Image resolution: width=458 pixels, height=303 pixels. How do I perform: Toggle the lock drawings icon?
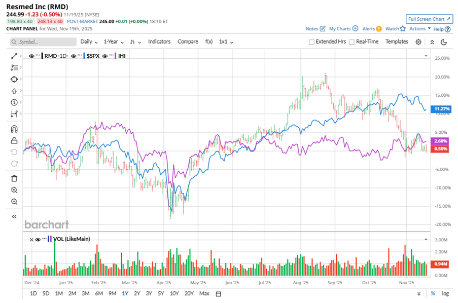(x=14, y=140)
